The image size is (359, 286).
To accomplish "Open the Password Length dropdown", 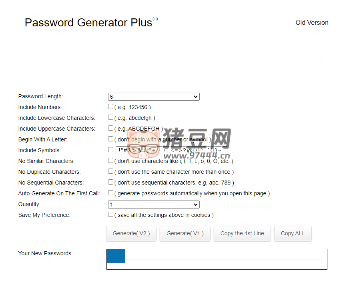I will (154, 97).
